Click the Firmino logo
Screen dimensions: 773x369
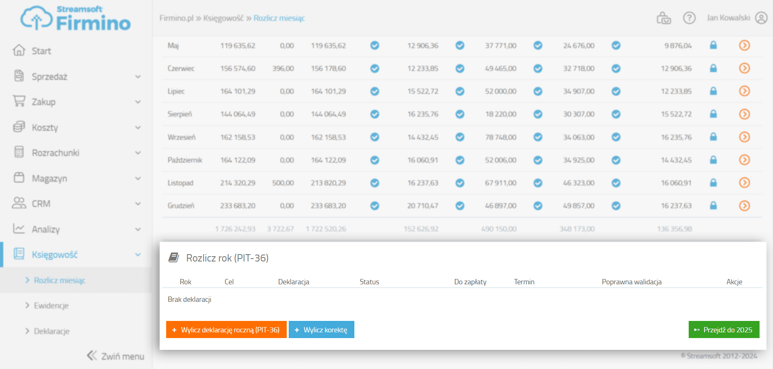point(76,18)
